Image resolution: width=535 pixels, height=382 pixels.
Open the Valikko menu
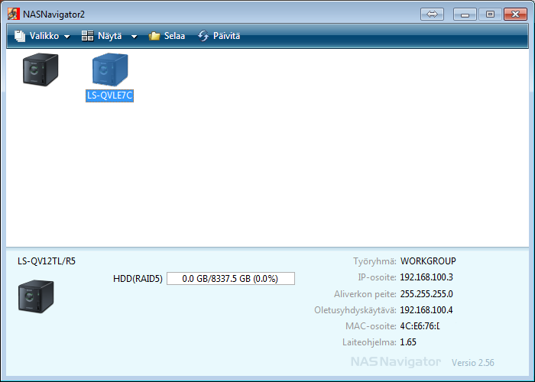point(42,36)
